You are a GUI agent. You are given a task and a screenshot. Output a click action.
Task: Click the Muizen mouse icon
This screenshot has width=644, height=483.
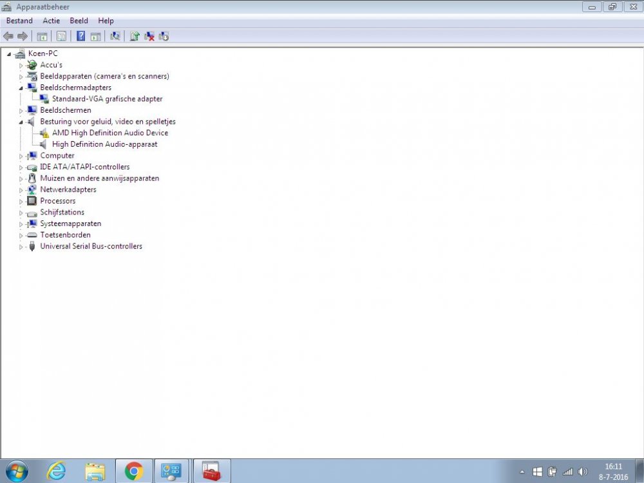click(x=32, y=178)
